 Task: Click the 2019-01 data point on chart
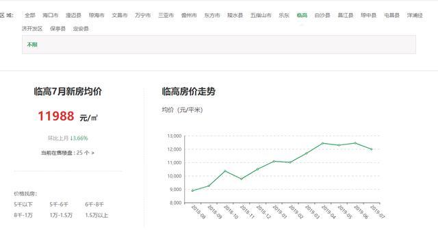coord(274,161)
